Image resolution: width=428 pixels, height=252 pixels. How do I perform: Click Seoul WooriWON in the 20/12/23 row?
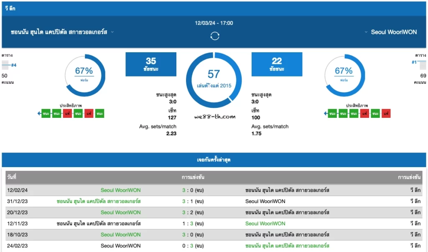121,212
